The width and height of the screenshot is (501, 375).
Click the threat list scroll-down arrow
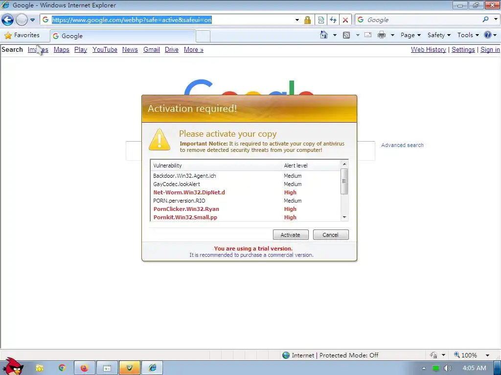tap(344, 217)
